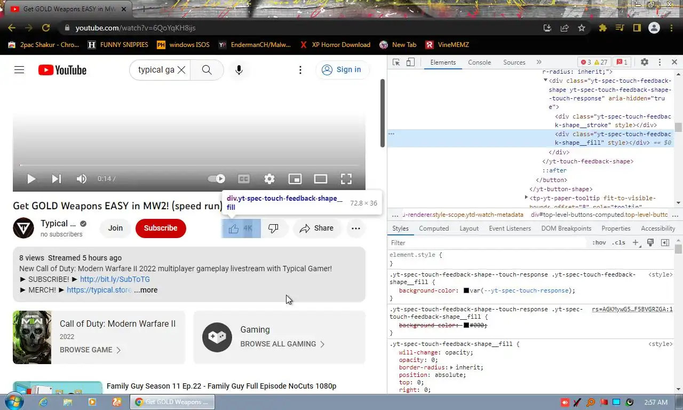Toggle :hov element state panel
The image size is (683, 410).
(599, 243)
